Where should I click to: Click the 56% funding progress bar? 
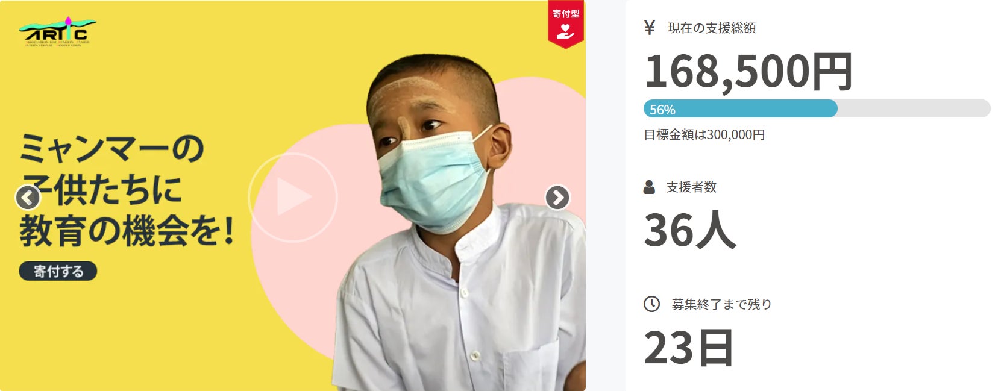pyautogui.click(x=817, y=108)
